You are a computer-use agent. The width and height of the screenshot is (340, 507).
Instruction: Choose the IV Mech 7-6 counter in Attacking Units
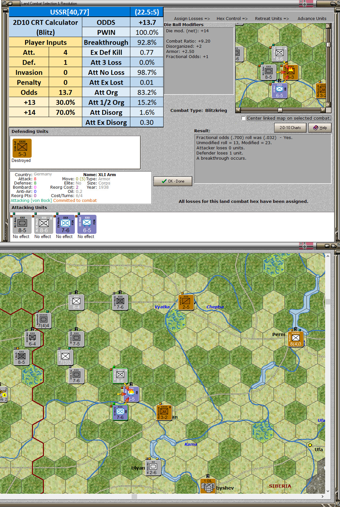65,224
